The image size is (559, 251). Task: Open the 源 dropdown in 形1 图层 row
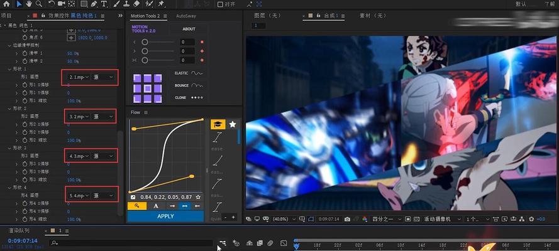click(103, 77)
